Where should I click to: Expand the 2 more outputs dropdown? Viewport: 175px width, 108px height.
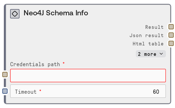coord(151,54)
